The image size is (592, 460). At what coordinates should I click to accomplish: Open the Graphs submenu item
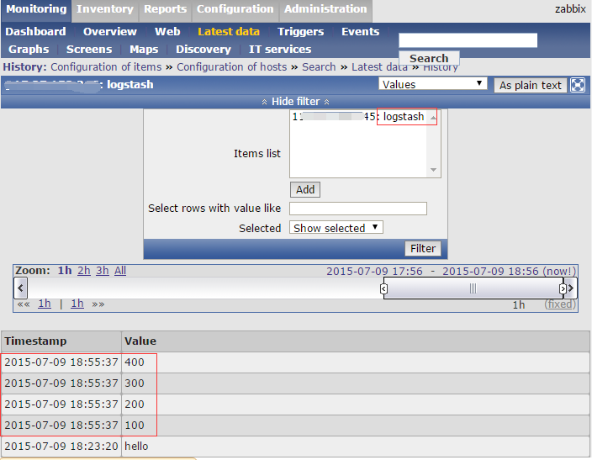coord(29,49)
